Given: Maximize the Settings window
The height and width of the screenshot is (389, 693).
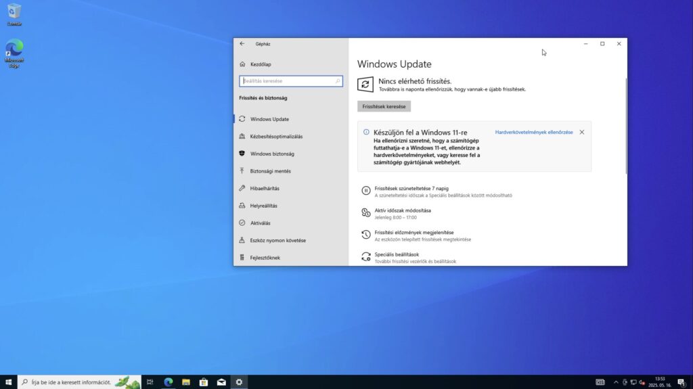Looking at the screenshot, I should (x=602, y=44).
